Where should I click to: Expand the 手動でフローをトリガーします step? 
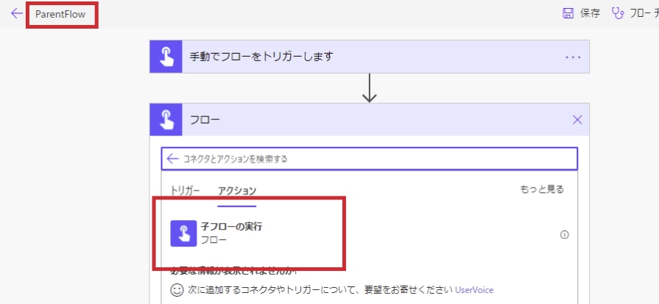pos(370,57)
